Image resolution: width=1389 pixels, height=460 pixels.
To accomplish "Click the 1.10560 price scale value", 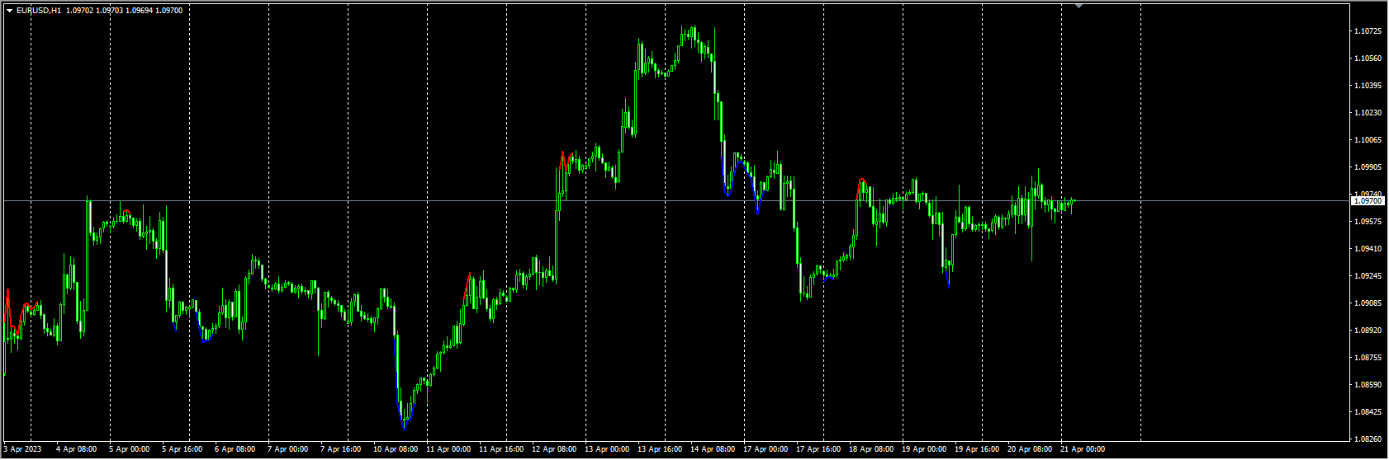I will [1368, 59].
